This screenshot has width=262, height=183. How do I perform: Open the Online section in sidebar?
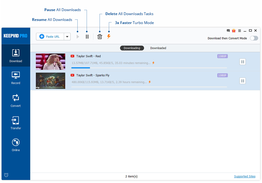[x=16, y=145]
